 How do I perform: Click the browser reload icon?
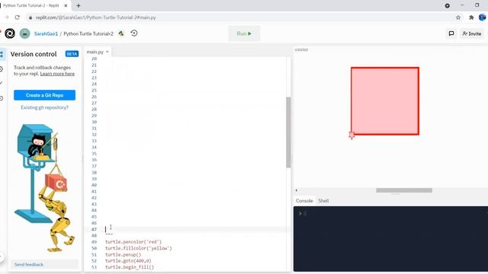[x=18, y=18]
